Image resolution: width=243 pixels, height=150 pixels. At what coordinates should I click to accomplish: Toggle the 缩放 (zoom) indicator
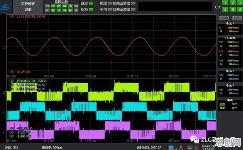[x=110, y=3]
